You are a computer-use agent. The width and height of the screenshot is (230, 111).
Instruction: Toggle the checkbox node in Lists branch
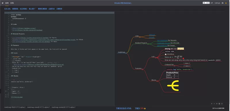coord(166,54)
